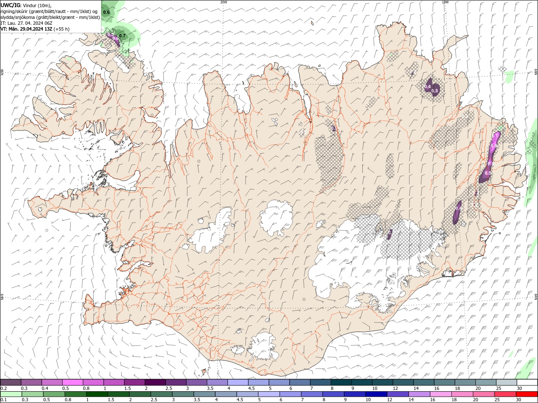
Task: Pick the lilac 14 swatch in lower legend row
Action: (x=419, y=394)
